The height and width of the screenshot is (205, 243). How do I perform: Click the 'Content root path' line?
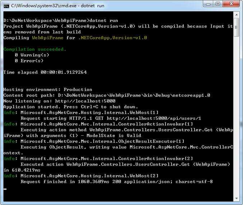click(107, 95)
